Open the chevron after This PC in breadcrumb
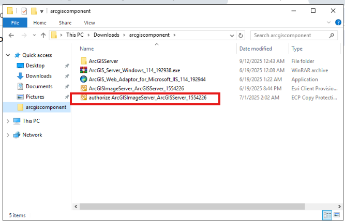The image size is (345, 222). [x=88, y=35]
